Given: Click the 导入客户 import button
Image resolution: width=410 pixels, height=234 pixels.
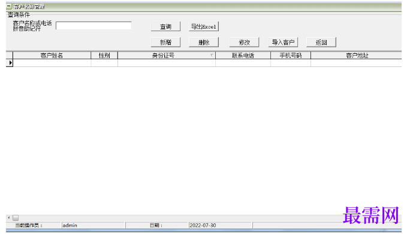Looking at the screenshot, I should click(283, 42).
